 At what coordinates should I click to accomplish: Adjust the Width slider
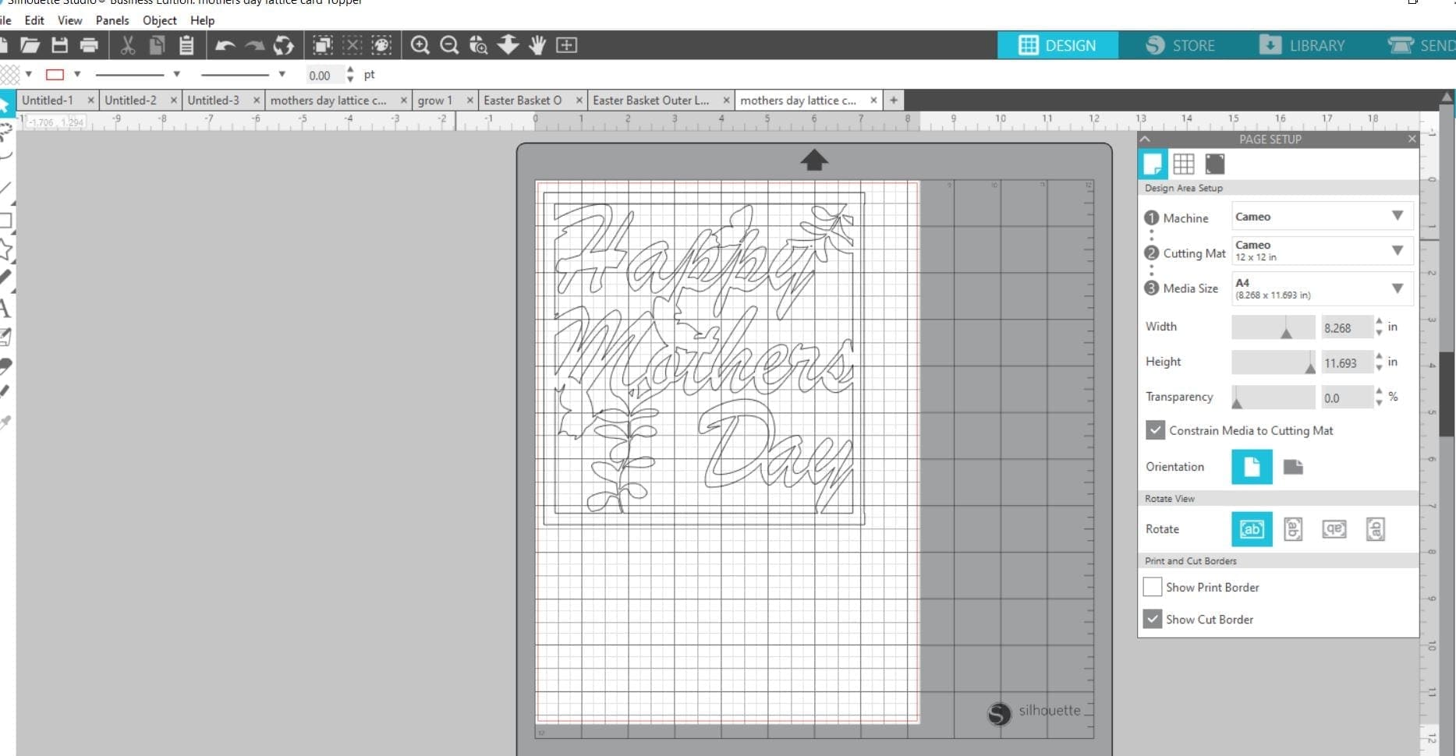(1273, 327)
